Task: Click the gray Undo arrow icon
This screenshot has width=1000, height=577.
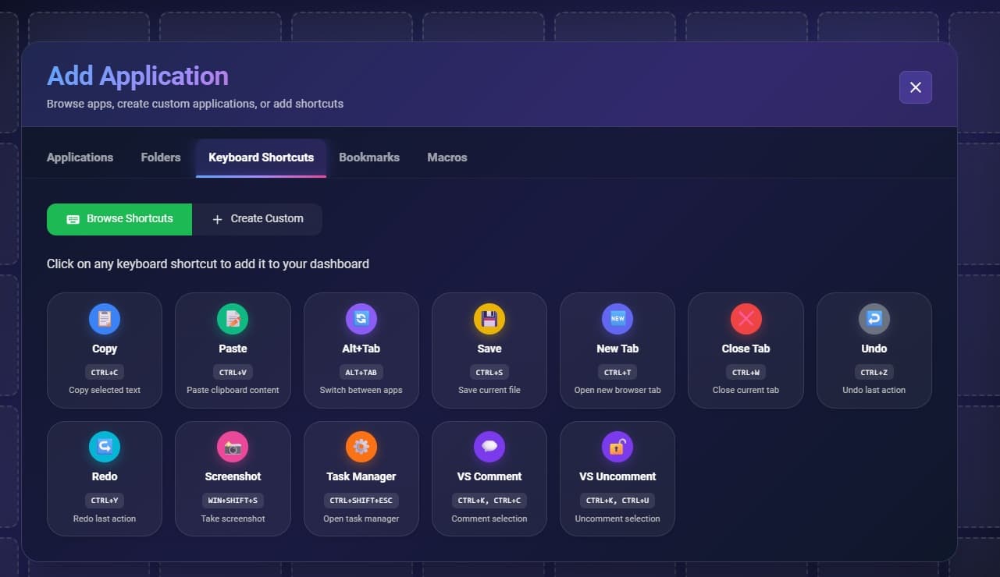Action: 874,319
